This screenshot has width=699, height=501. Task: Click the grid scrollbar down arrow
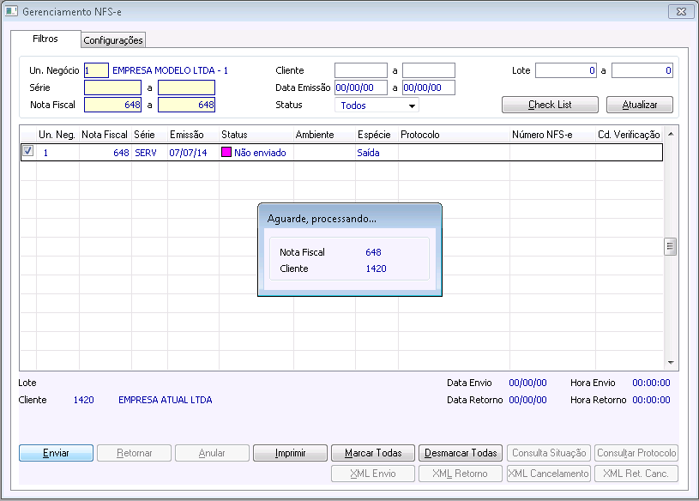point(671,362)
